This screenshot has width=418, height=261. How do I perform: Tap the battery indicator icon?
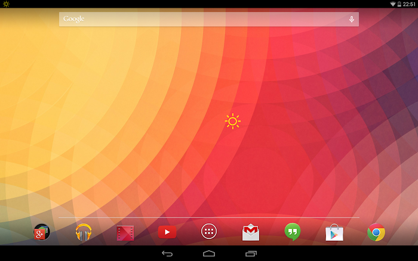pos(399,4)
